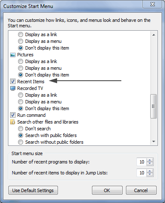Uncheck the Recent Items checkbox
Screen dimensions: 165x203
13,82
